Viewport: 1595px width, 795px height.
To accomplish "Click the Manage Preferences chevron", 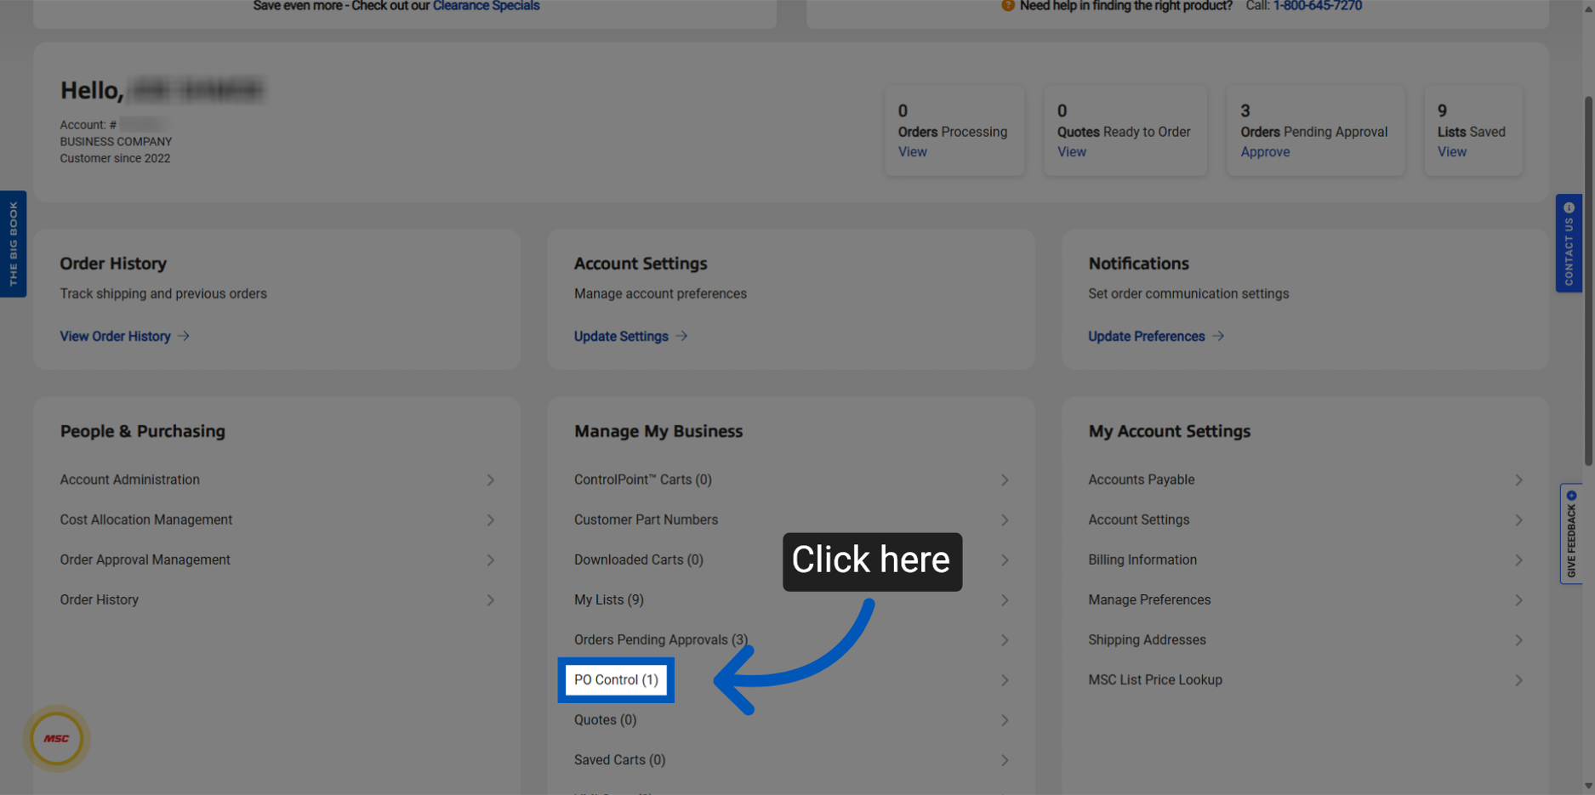I will pos(1518,600).
